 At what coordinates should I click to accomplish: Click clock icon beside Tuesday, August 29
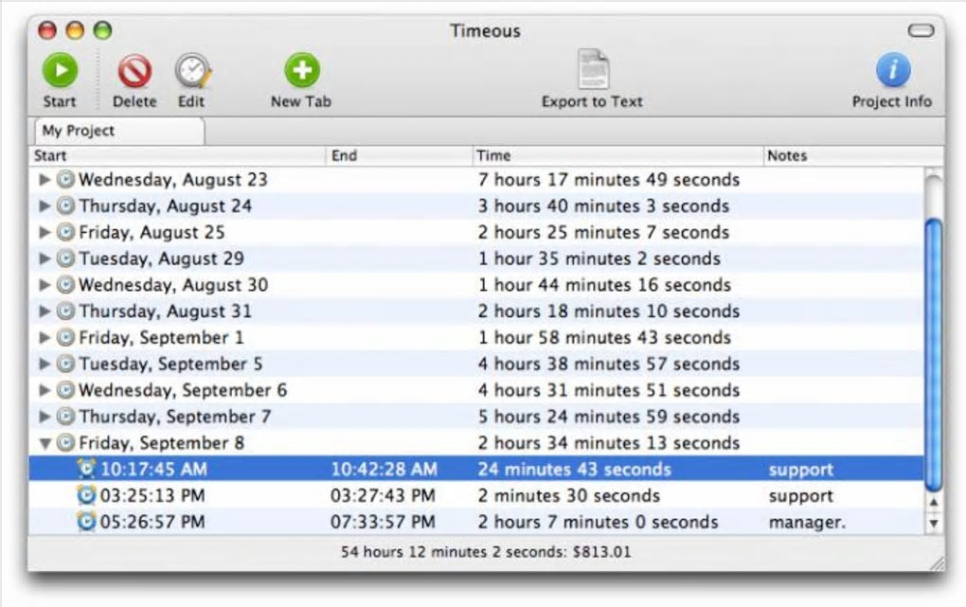point(65,259)
